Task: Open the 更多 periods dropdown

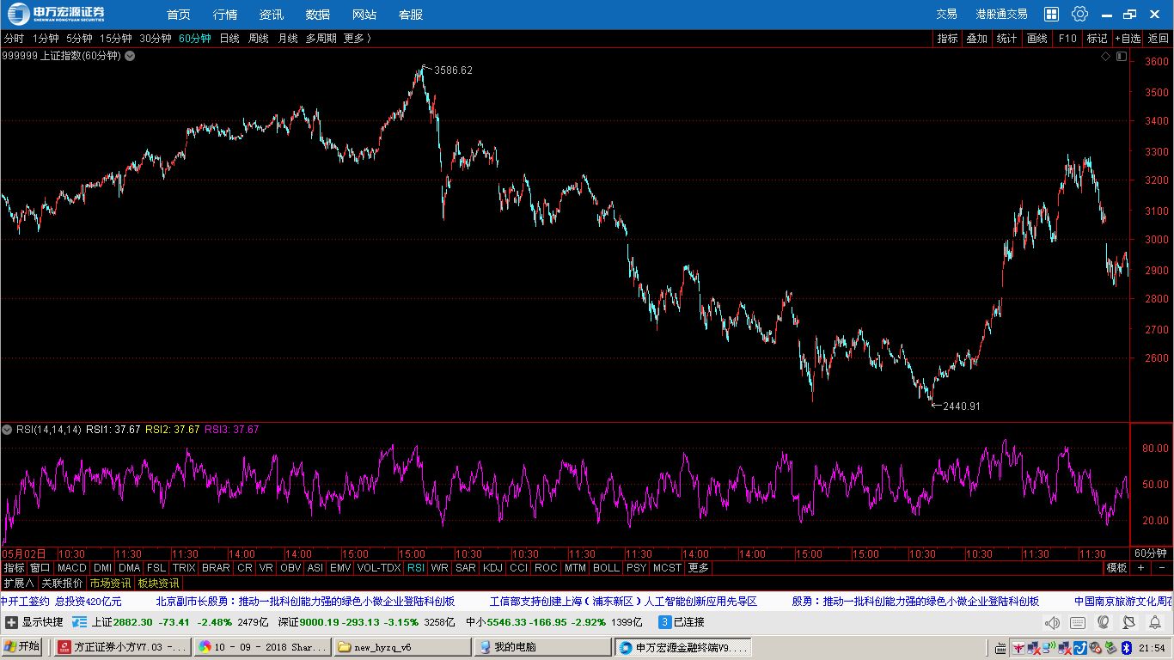Action: point(358,39)
